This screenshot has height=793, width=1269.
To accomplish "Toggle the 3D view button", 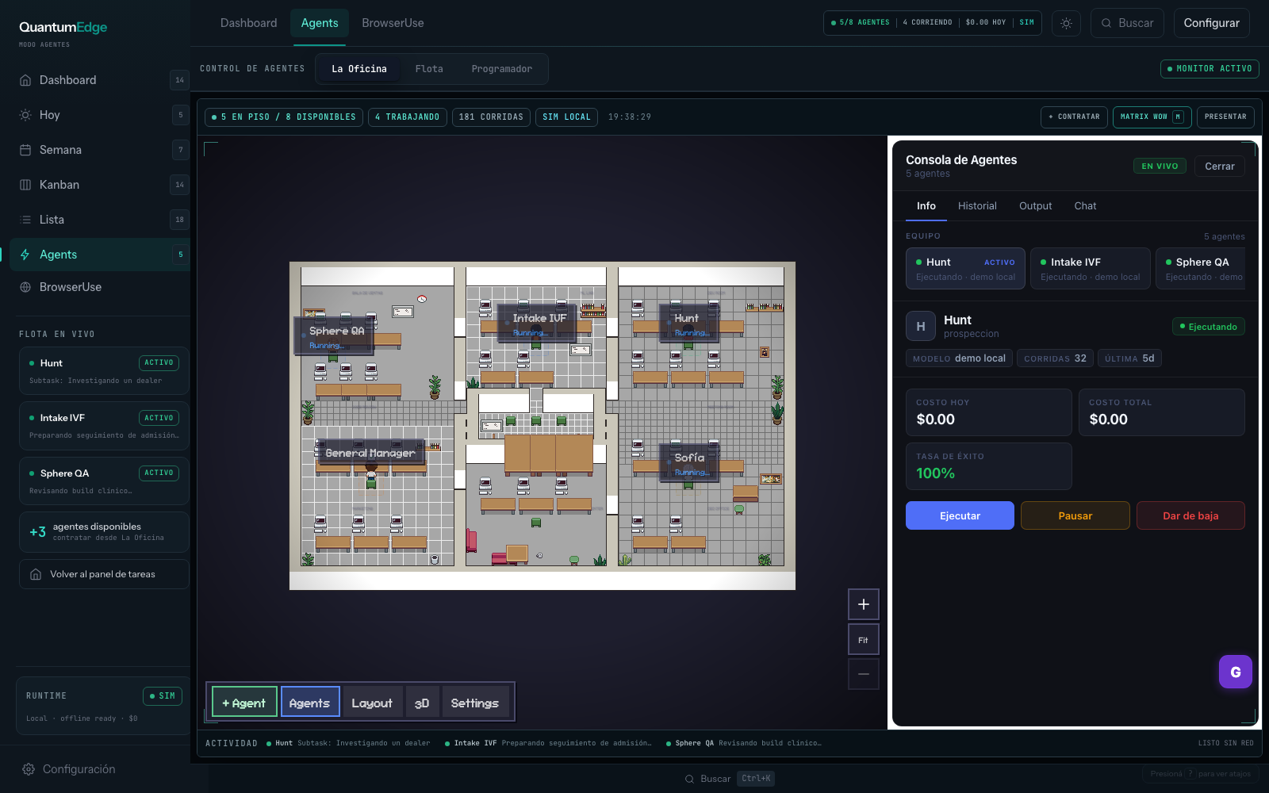I will [x=422, y=702].
